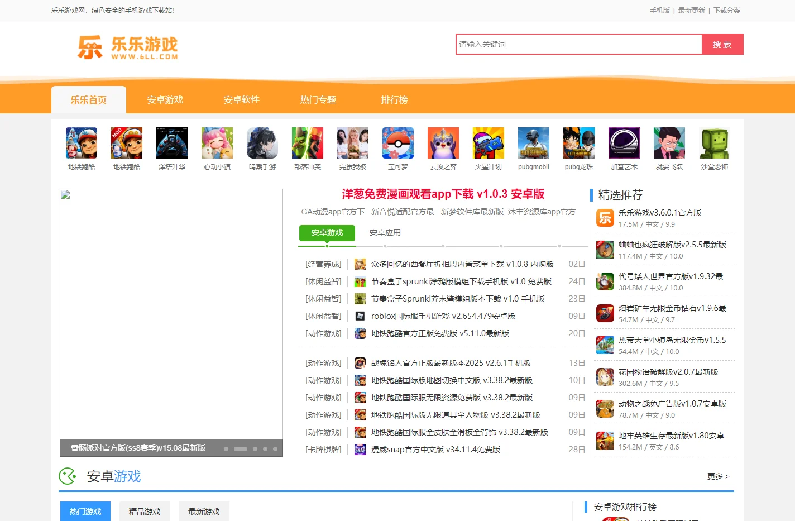Image resolution: width=795 pixels, height=521 pixels.
Task: Click the 花园物语破解版 app icon
Action: click(x=605, y=377)
